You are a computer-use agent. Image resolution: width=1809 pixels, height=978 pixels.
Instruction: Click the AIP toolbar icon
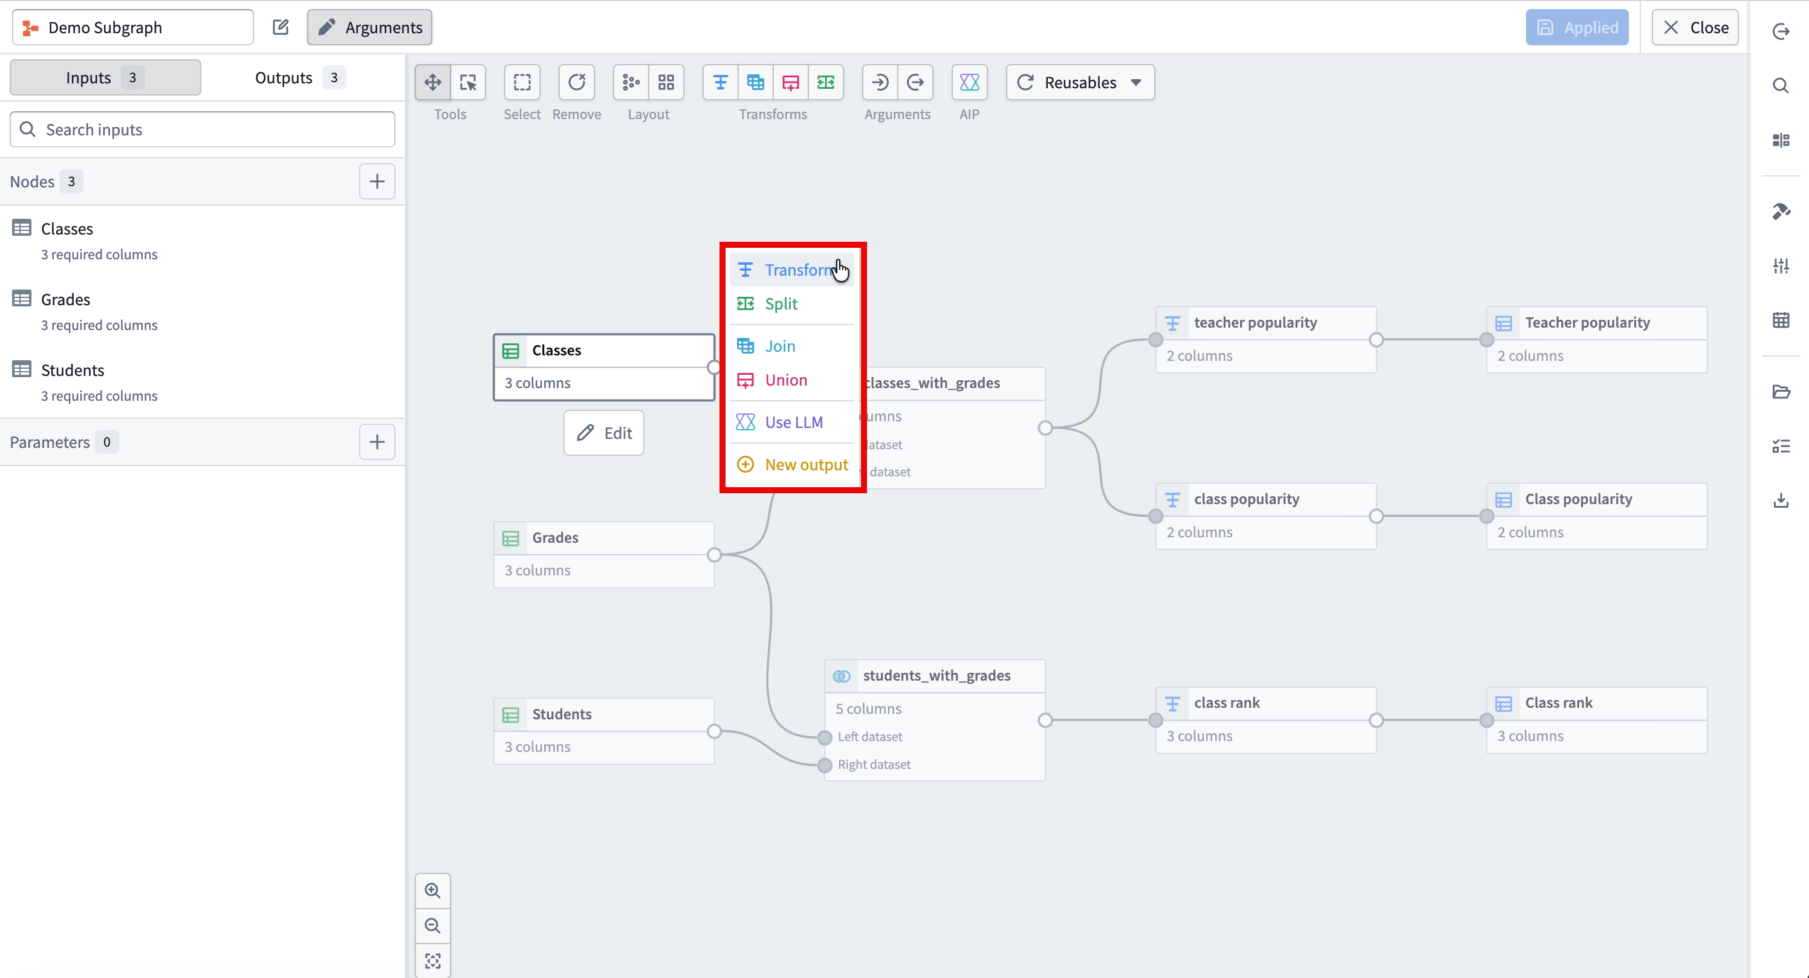pyautogui.click(x=969, y=83)
